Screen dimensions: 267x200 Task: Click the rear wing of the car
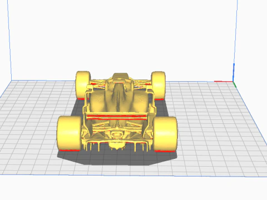point(117,116)
